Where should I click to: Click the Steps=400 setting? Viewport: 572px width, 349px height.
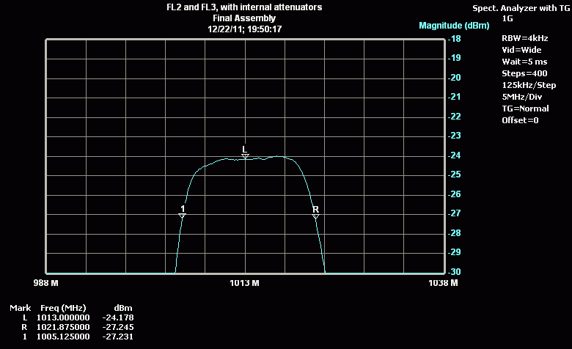tap(524, 73)
